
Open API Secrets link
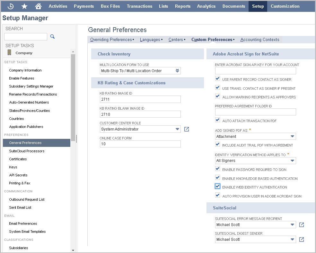point(18,175)
